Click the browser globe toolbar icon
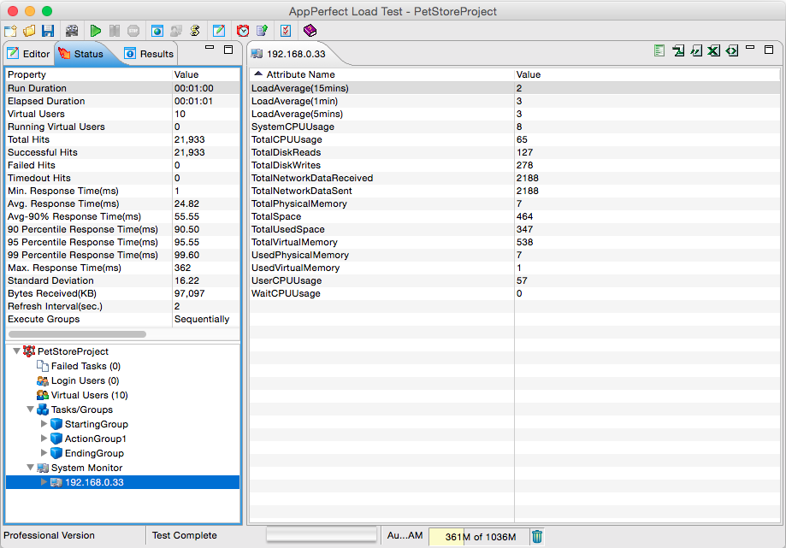Image resolution: width=786 pixels, height=548 pixels. pos(157,31)
